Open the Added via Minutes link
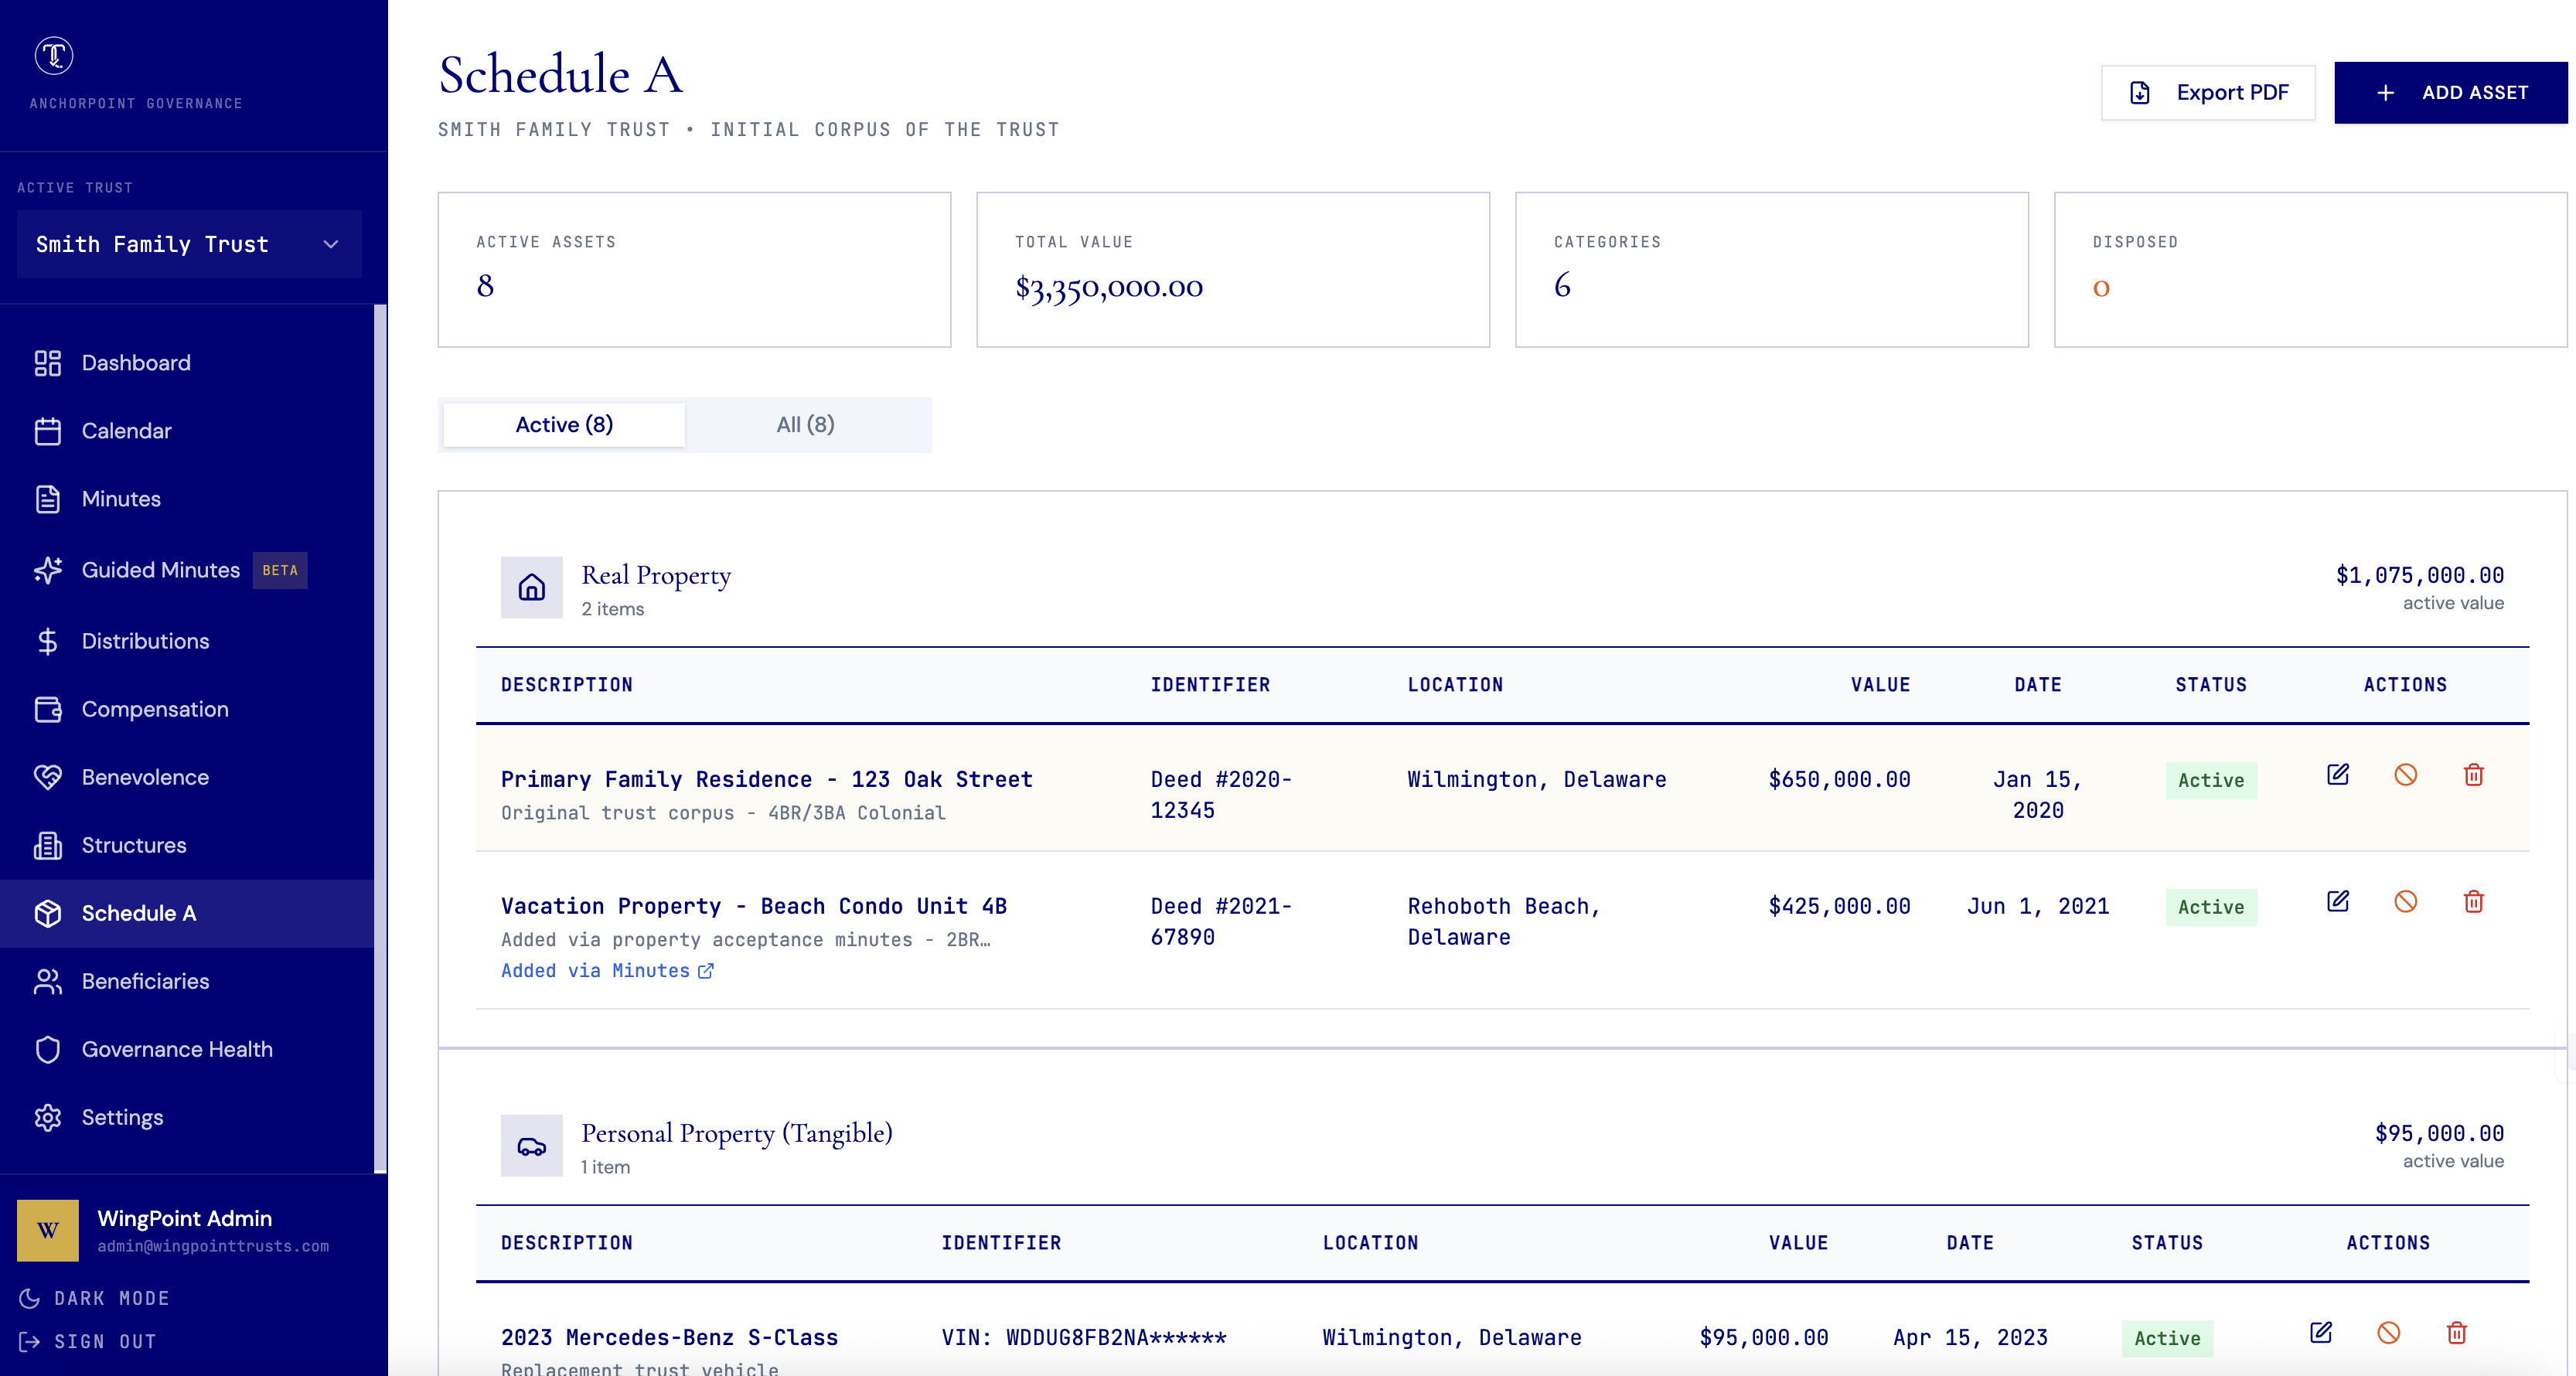Image resolution: width=2576 pixels, height=1376 pixels. 607,971
